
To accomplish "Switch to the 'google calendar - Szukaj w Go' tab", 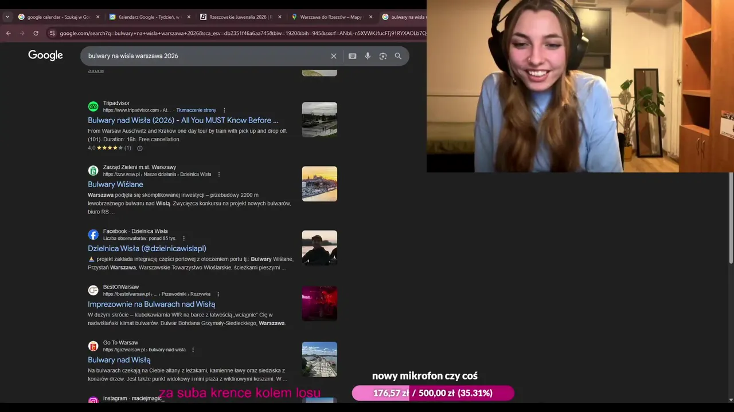I will [x=54, y=17].
